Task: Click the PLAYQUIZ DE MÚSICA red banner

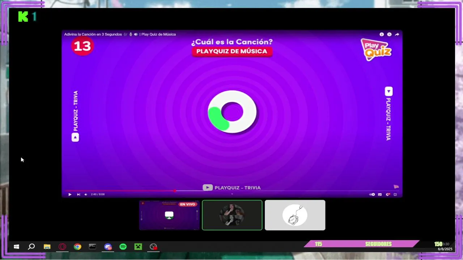Action: click(x=232, y=51)
